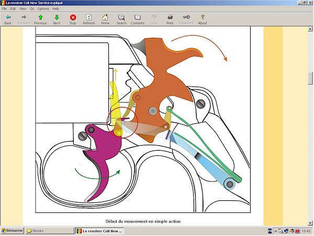The image size is (314, 236).
Task: Click the Démarrer start button
Action: click(x=12, y=231)
